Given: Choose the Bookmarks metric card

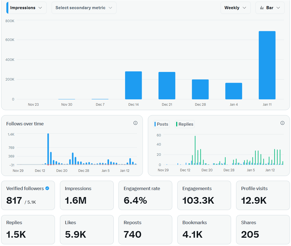Looking at the screenshot, I should (204, 229).
